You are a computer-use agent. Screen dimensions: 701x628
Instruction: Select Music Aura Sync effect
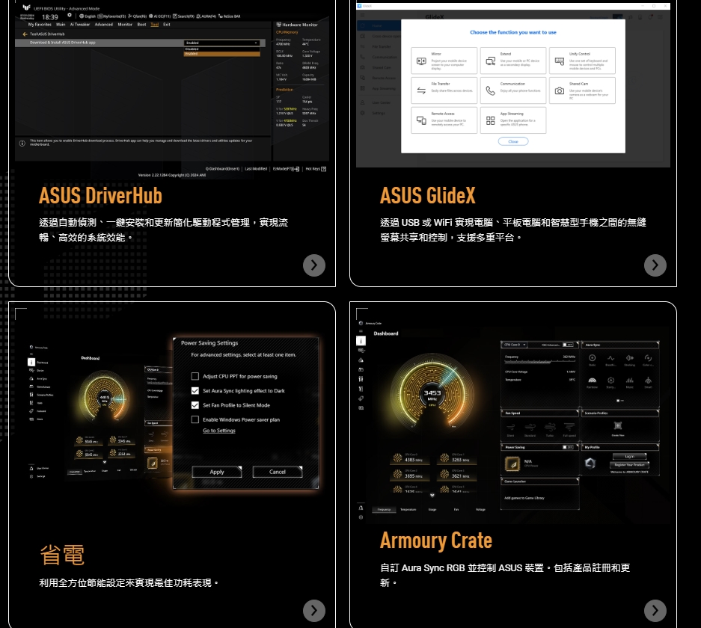tap(629, 381)
